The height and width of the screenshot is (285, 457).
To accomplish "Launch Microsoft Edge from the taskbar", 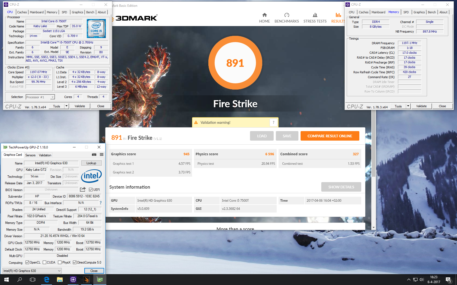I will (47, 280).
